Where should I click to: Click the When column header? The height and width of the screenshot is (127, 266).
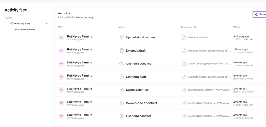coord(236,27)
